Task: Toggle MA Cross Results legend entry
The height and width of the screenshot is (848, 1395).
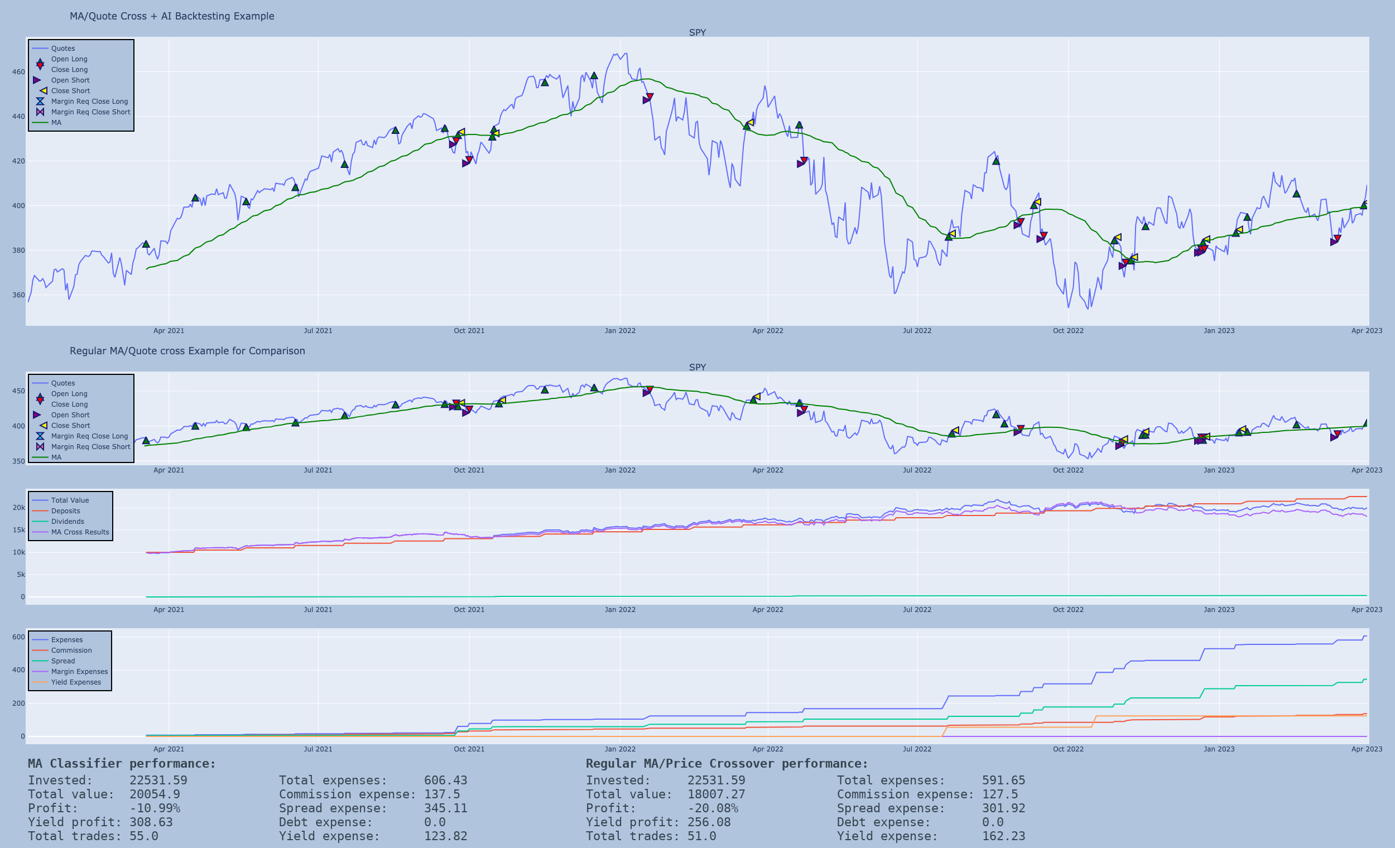Action: pos(80,532)
